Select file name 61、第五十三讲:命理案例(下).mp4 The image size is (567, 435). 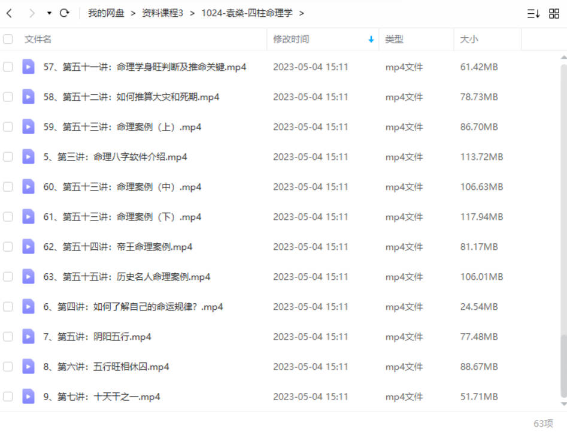[x=122, y=217]
